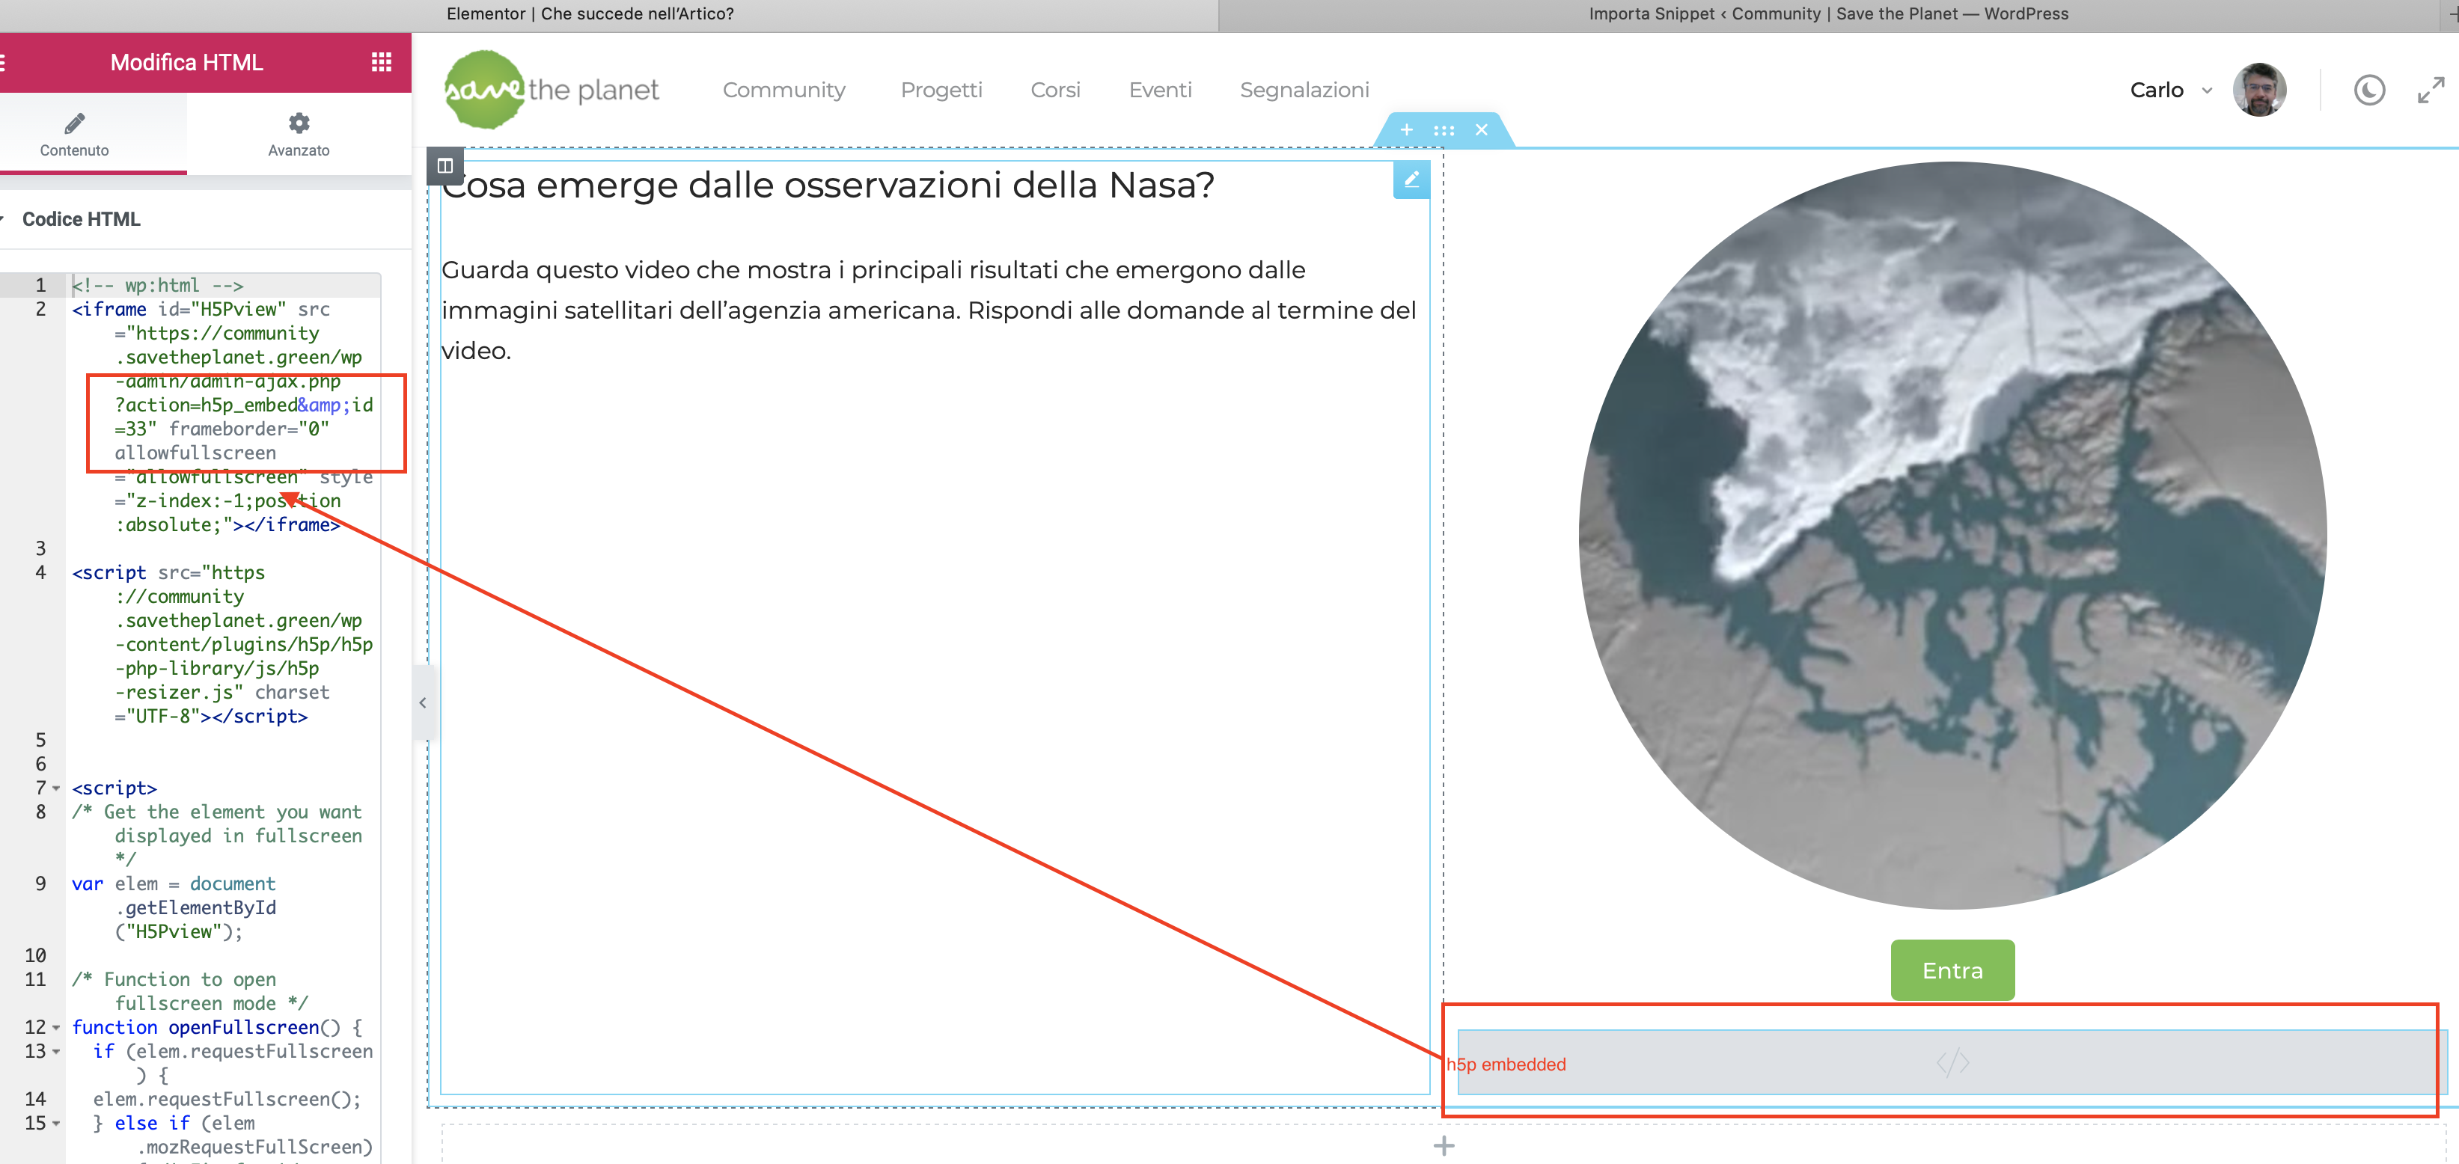The image size is (2459, 1164).
Task: Click the heading Cosa emerge dalle osservazioni
Action: 828,184
